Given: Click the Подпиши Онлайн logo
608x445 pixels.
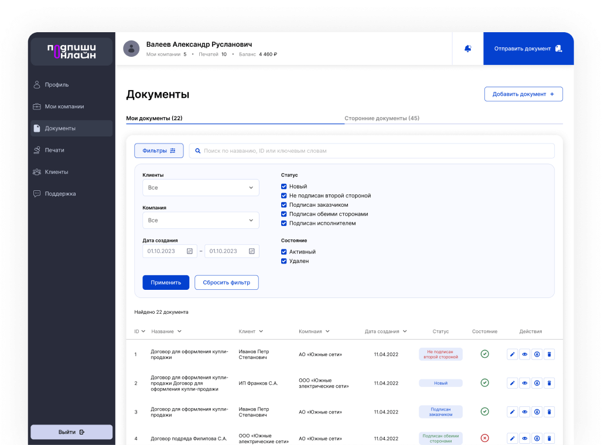Looking at the screenshot, I should [71, 51].
